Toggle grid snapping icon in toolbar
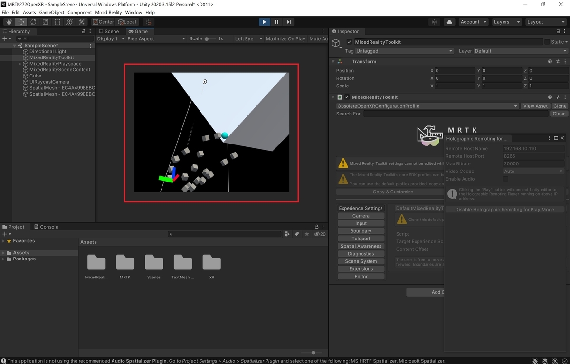570x364 pixels. tap(149, 22)
